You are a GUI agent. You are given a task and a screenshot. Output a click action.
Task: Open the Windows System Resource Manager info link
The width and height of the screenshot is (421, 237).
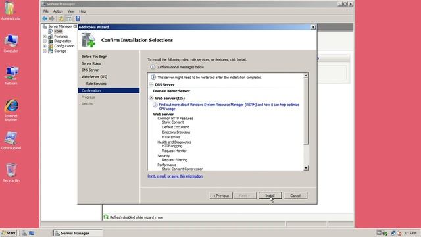[229, 107]
